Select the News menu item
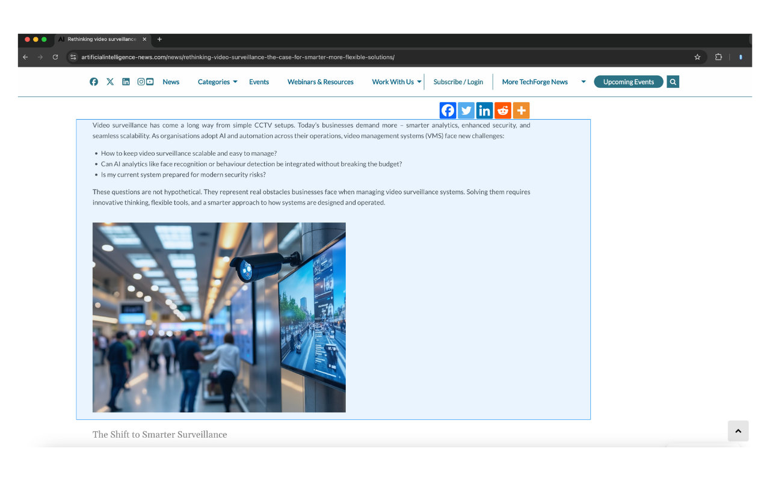 click(171, 81)
